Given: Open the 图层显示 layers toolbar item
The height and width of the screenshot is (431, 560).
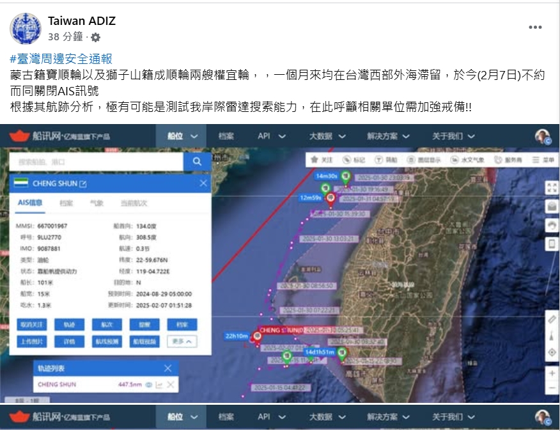Looking at the screenshot, I should 424,160.
